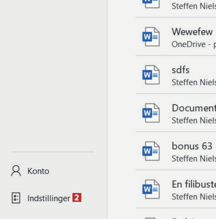
Task: Click the red number 2 badge
Action: pyautogui.click(x=77, y=198)
